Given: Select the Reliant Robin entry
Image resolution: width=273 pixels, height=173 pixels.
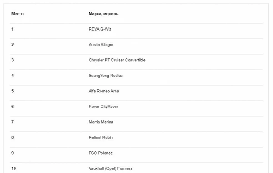Looking at the screenshot, I should [x=101, y=137].
